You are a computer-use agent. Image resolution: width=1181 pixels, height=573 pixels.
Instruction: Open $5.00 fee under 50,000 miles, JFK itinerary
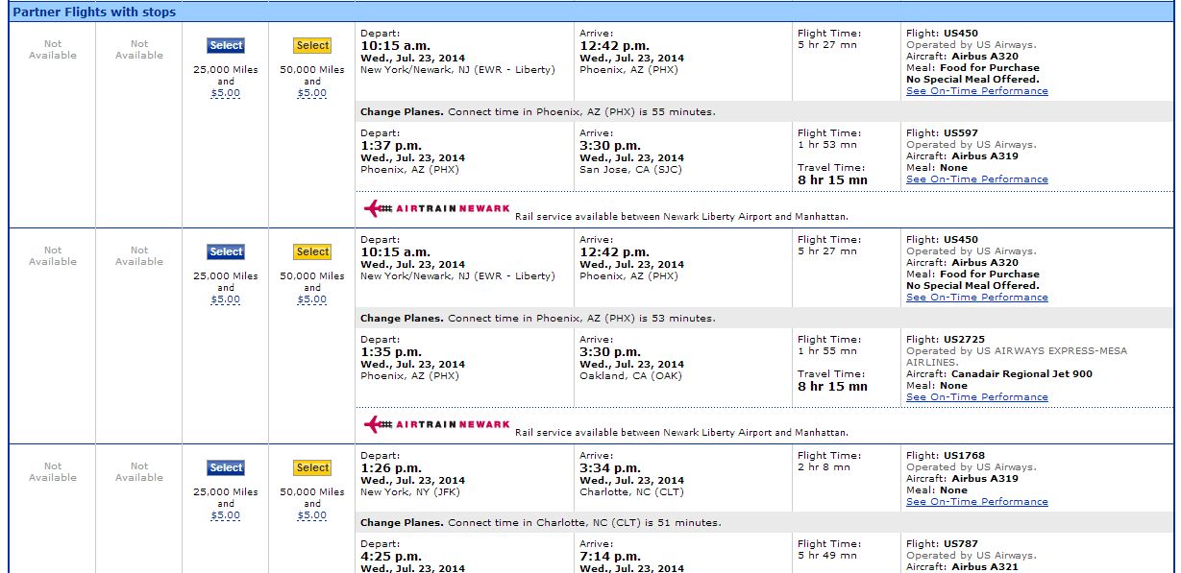312,515
